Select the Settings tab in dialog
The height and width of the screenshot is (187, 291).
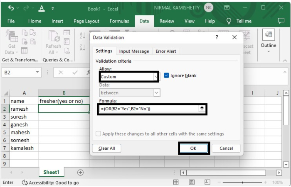[104, 51]
